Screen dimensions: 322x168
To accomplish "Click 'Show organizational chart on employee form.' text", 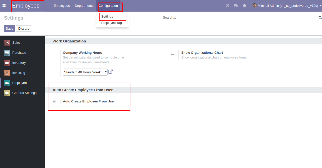I will point(214,58).
